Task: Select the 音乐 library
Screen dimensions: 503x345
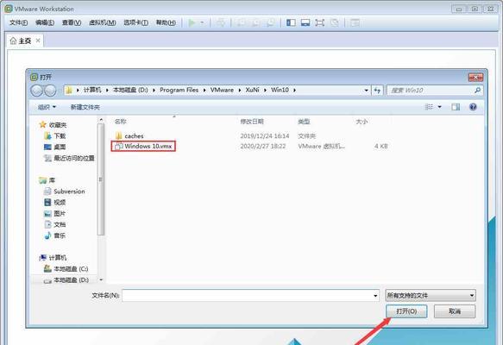Action: [x=55, y=235]
